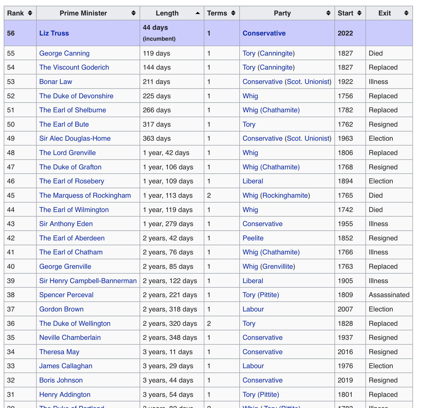Image resolution: width=421 pixels, height=408 pixels.
Task: Open the Gordon Brown link
Action: [x=62, y=309]
